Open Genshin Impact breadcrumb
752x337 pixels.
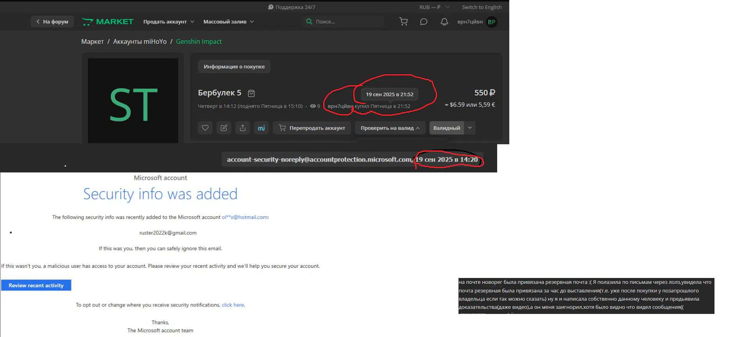click(x=199, y=41)
